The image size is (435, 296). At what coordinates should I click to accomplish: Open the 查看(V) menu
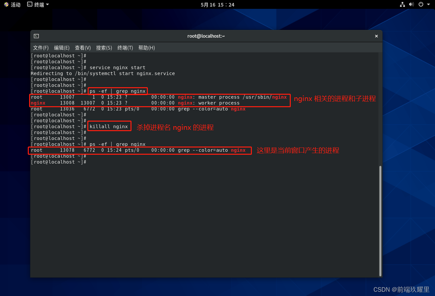[83, 48]
